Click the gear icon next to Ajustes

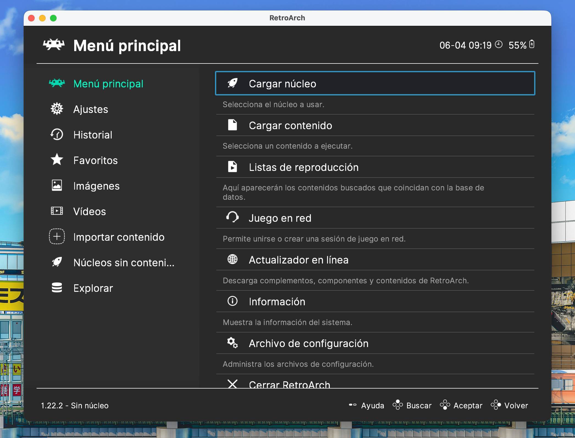pos(57,109)
